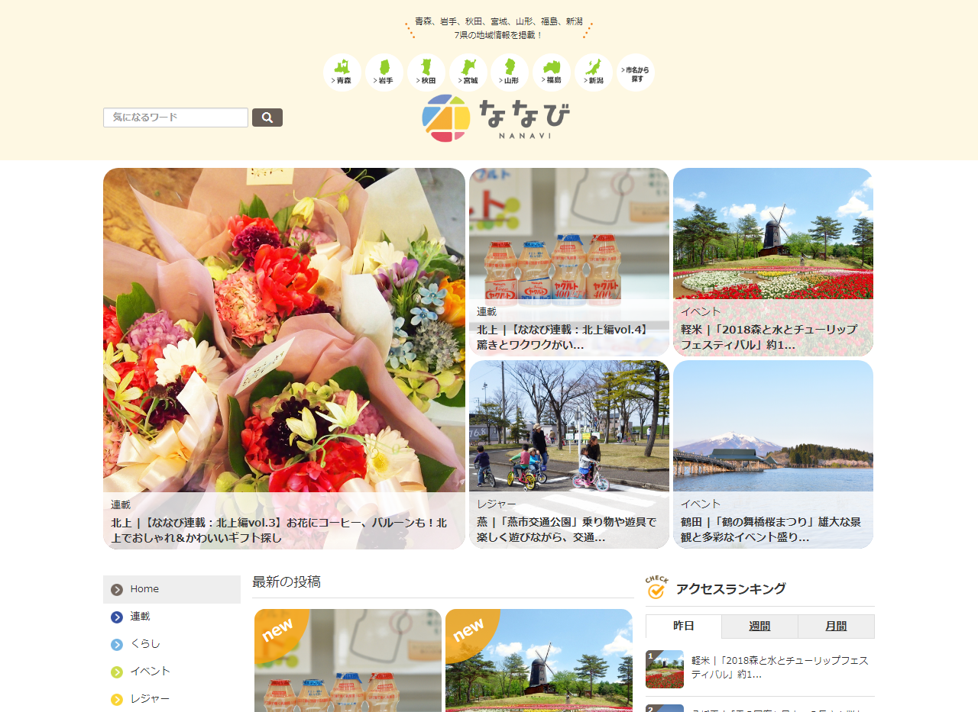Select the Fukushima (福島) prefecture map icon

point(551,72)
